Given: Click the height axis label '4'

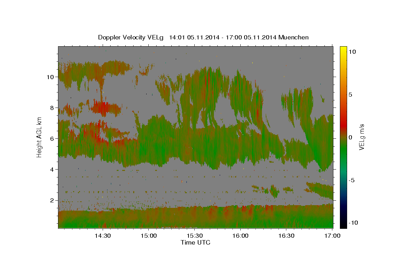Looking at the screenshot, I should tap(52, 170).
